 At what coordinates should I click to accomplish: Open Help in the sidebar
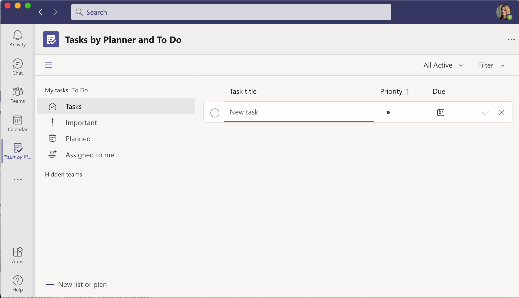pos(18,284)
